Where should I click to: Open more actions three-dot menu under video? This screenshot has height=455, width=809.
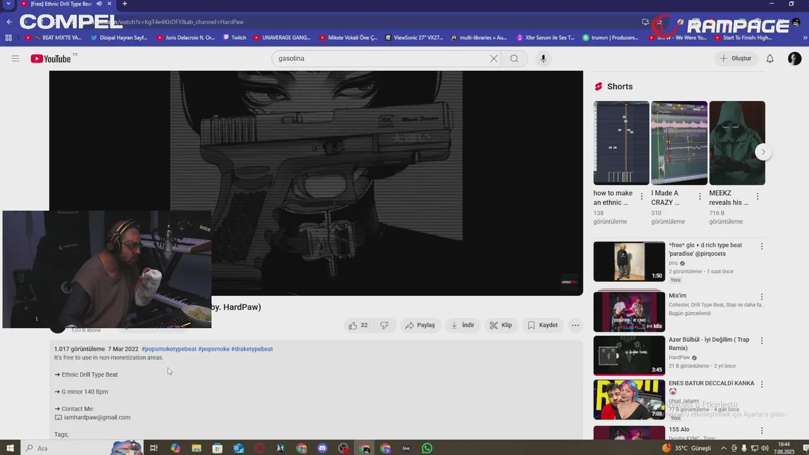point(575,325)
